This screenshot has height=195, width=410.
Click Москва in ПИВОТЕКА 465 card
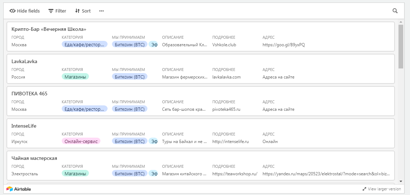[x=19, y=109]
